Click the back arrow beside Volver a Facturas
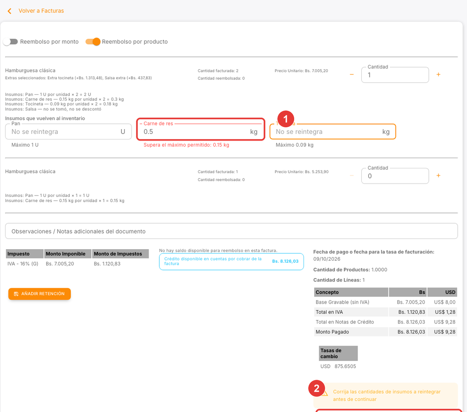The width and height of the screenshot is (467, 412). [x=9, y=11]
